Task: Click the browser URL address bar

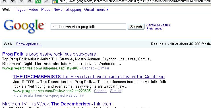Action: click(x=132, y=1)
